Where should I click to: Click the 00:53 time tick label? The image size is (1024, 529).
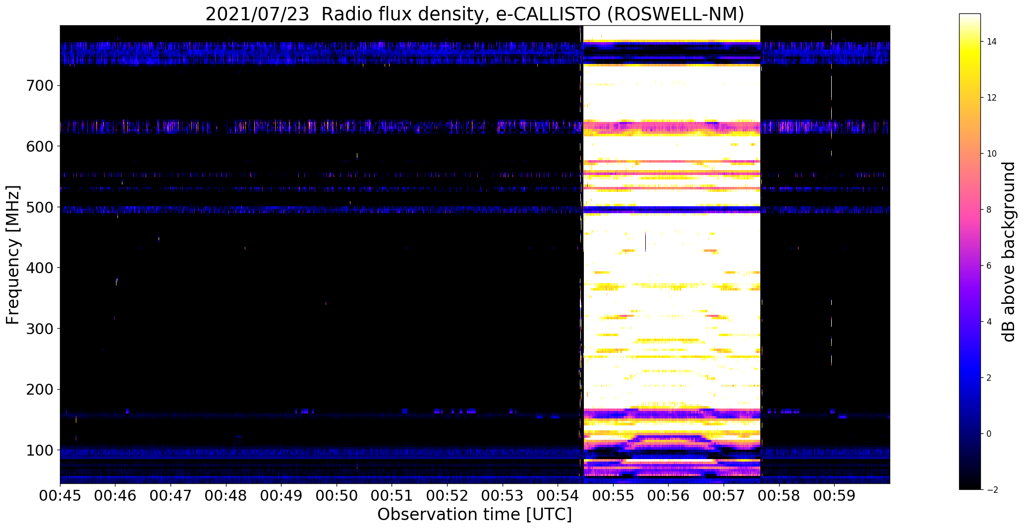[x=503, y=495]
